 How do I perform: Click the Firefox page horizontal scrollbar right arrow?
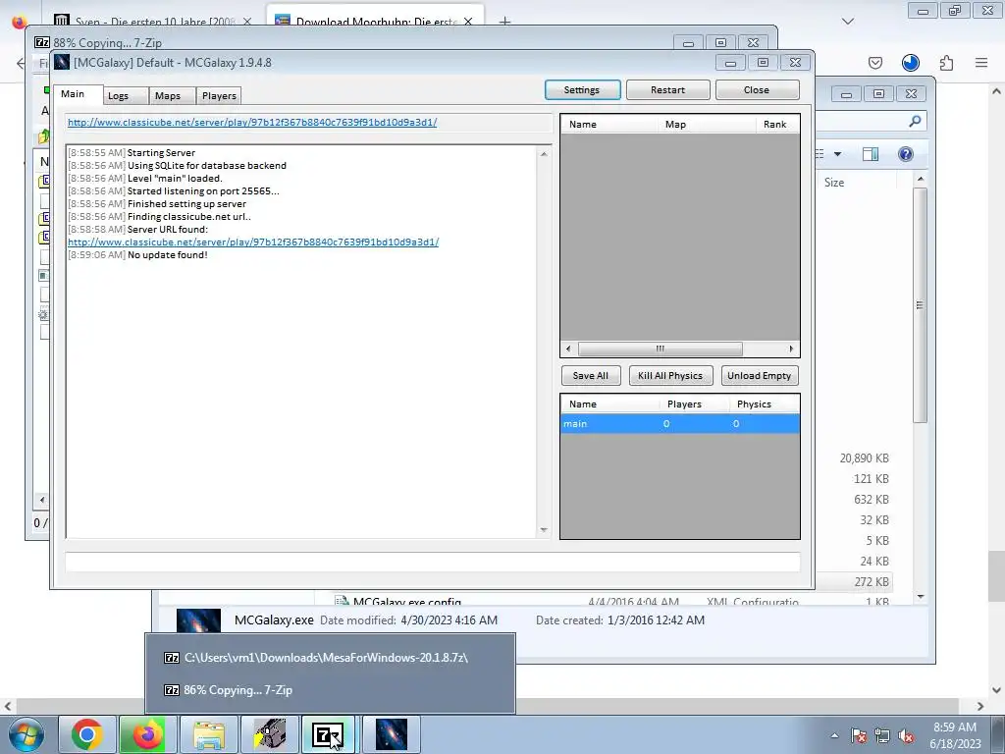(980, 706)
